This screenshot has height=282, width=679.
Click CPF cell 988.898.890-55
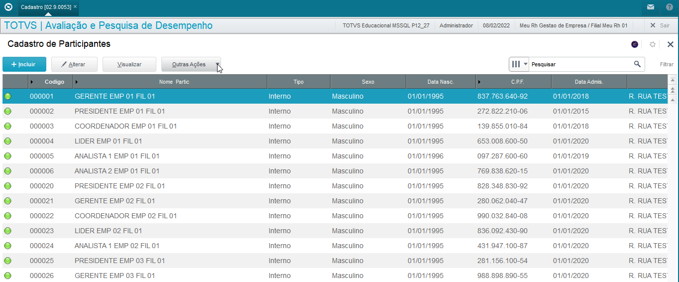[502, 276]
